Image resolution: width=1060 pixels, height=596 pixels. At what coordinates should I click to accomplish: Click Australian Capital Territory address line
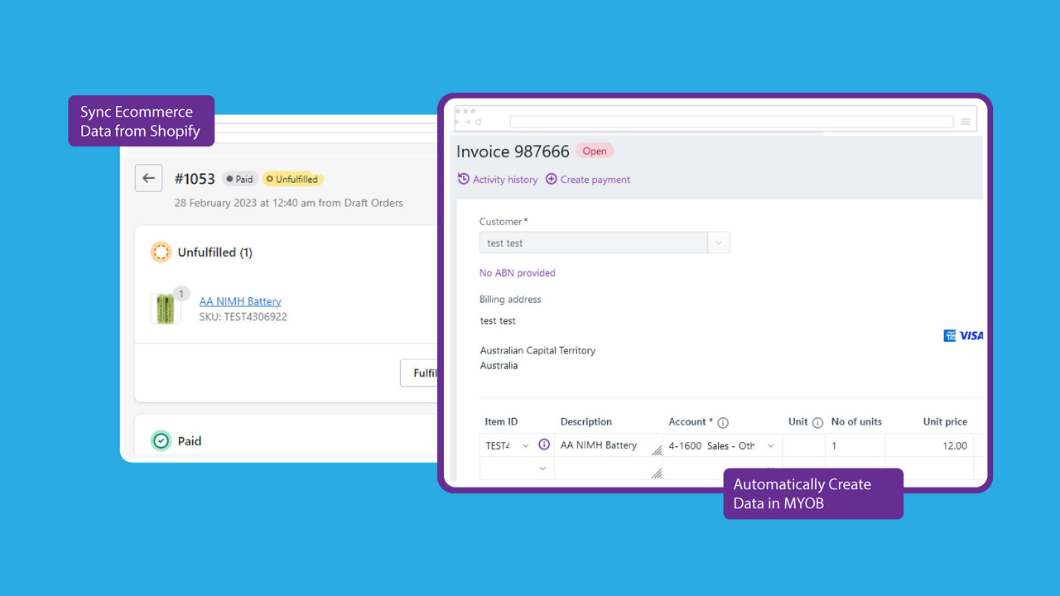click(x=537, y=351)
